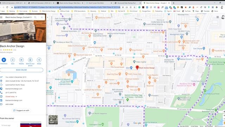Image resolution: width=225 pixels, height=127 pixels.
Task: Click the Tilden Capital map marker
Action: tap(134, 62)
